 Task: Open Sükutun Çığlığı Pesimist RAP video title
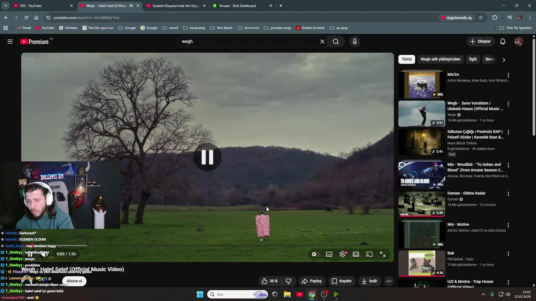coord(475,134)
